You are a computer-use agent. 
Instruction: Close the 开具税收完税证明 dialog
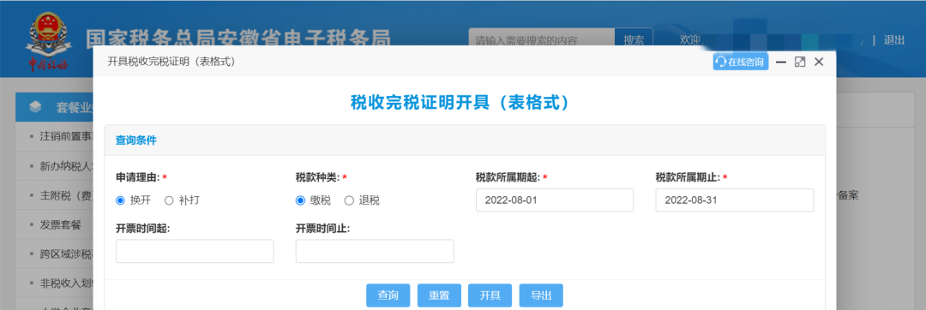coord(819,62)
